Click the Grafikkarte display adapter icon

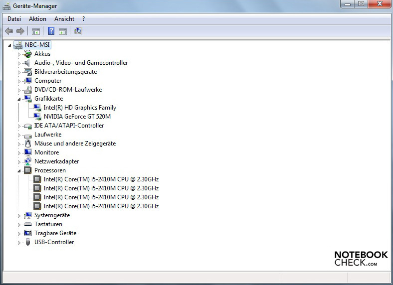pos(28,99)
